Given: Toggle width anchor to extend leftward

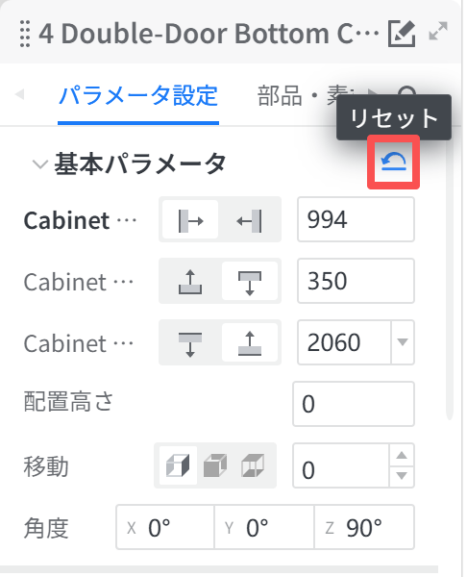Looking at the screenshot, I should pyautogui.click(x=250, y=220).
